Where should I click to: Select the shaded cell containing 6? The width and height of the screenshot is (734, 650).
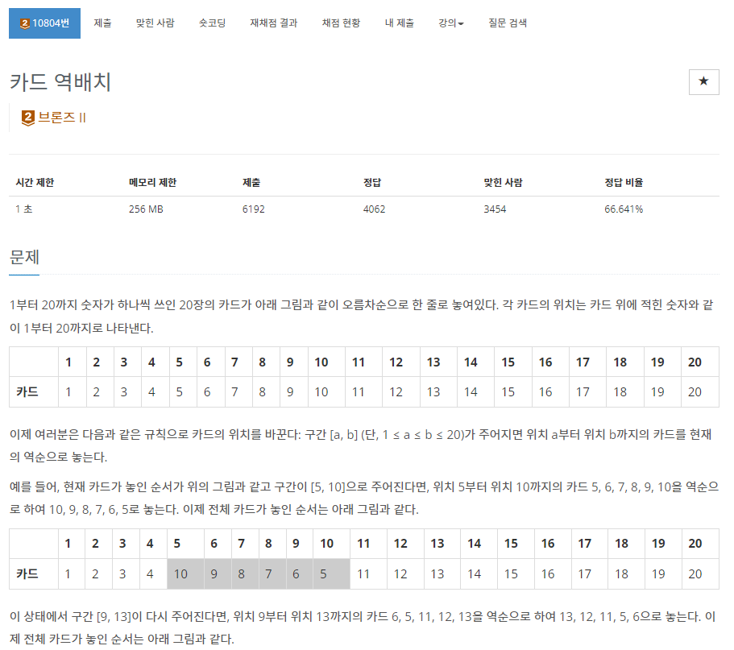tap(300, 573)
